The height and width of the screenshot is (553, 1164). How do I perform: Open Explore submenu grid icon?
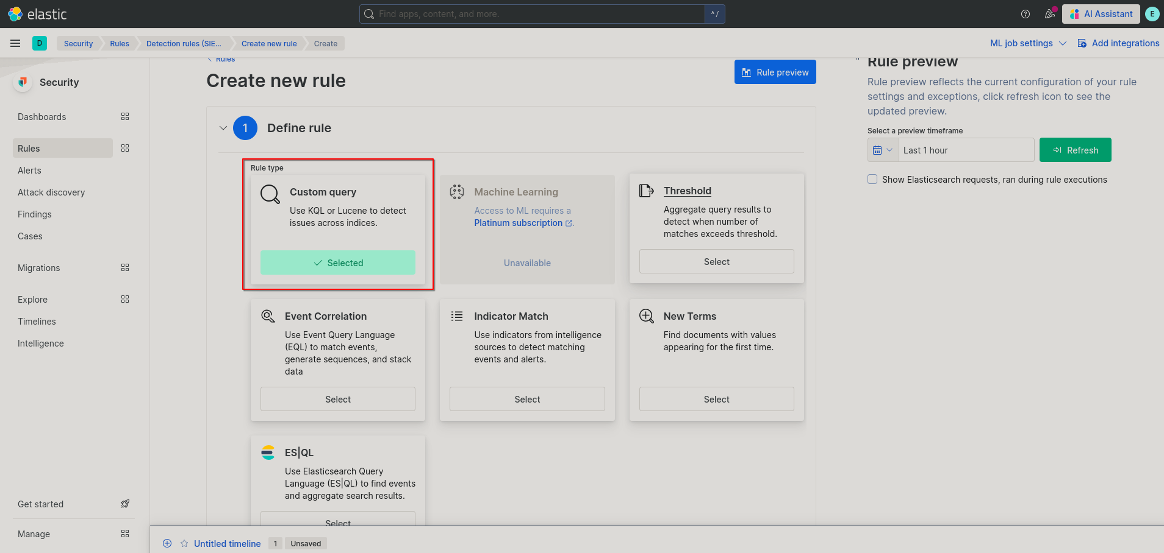tap(125, 299)
